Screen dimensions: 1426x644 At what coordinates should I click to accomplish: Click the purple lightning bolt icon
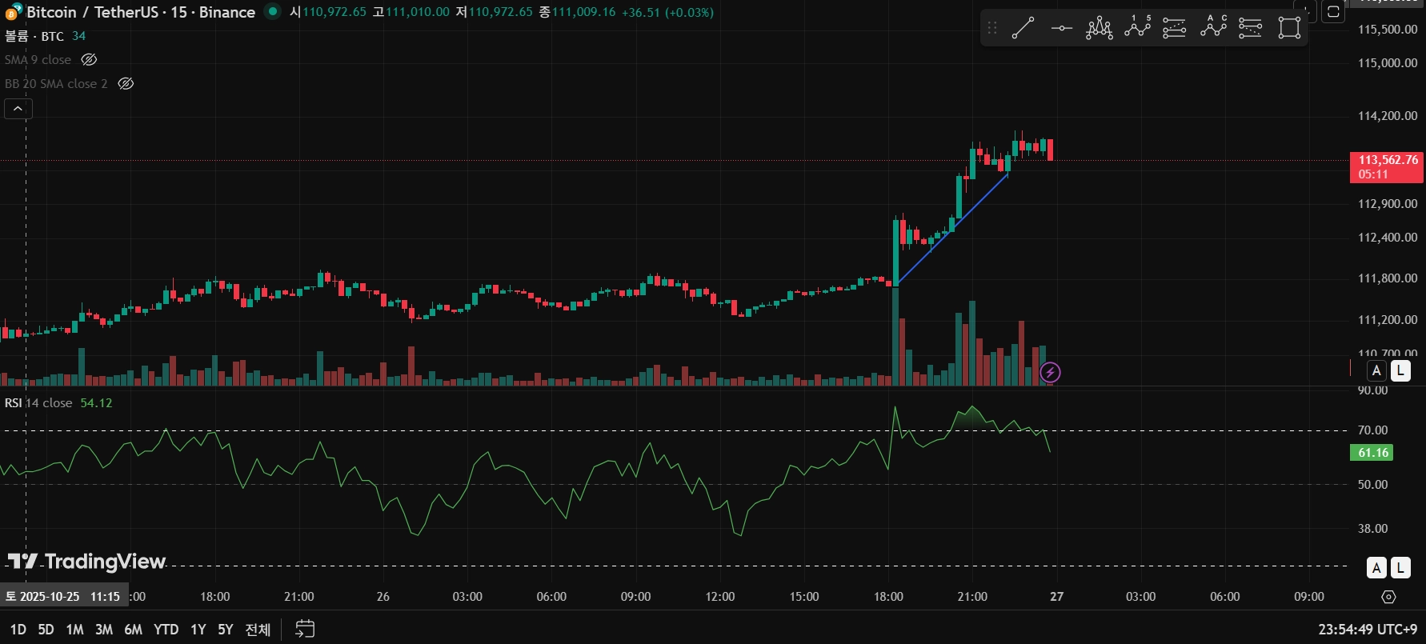click(x=1050, y=372)
